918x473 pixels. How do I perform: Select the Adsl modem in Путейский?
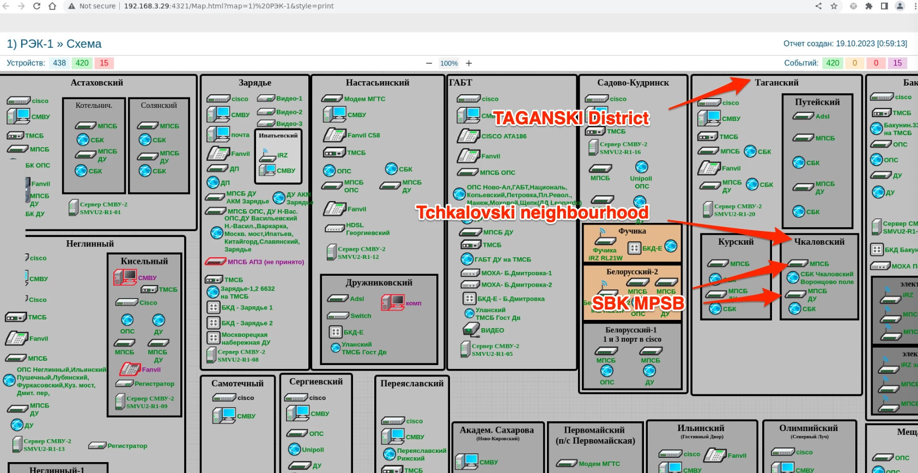point(803,116)
